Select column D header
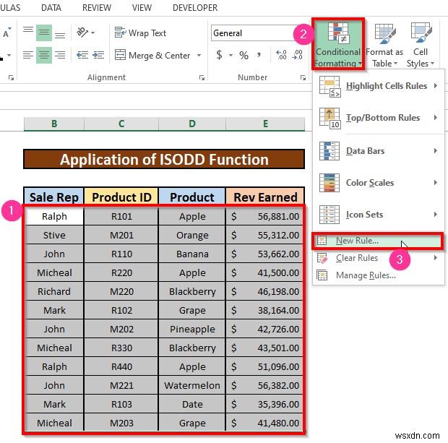This screenshot has height=443, width=448. tap(192, 124)
